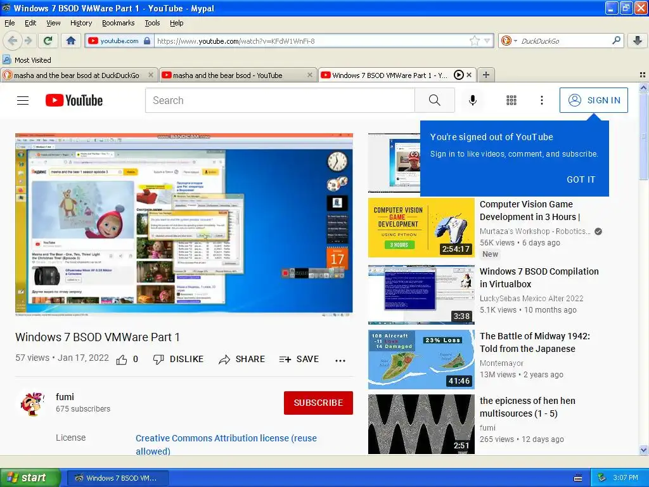Open the Edit menu

pos(30,23)
